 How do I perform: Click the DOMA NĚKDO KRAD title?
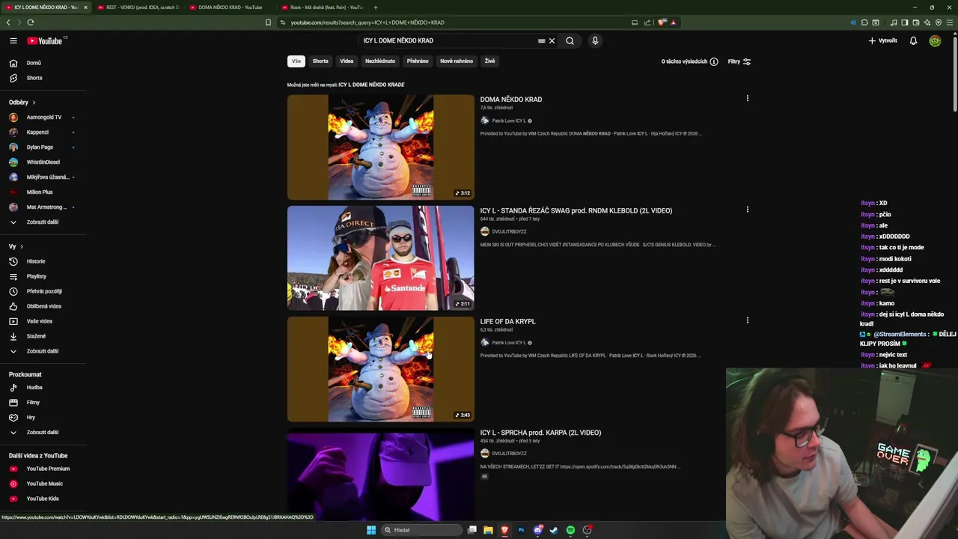click(511, 100)
